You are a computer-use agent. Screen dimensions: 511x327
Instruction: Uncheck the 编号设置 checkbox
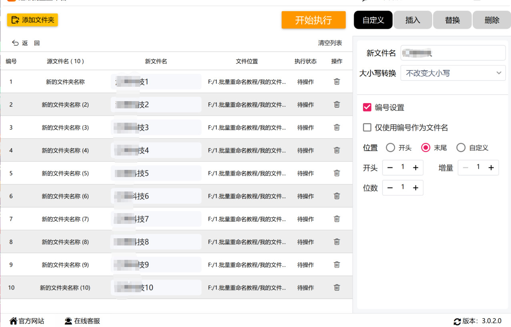click(x=367, y=108)
